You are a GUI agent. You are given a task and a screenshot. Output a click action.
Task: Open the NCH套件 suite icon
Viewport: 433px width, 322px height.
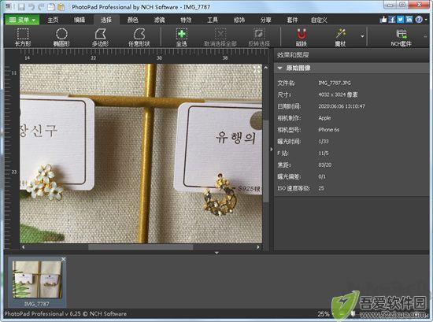coord(401,37)
